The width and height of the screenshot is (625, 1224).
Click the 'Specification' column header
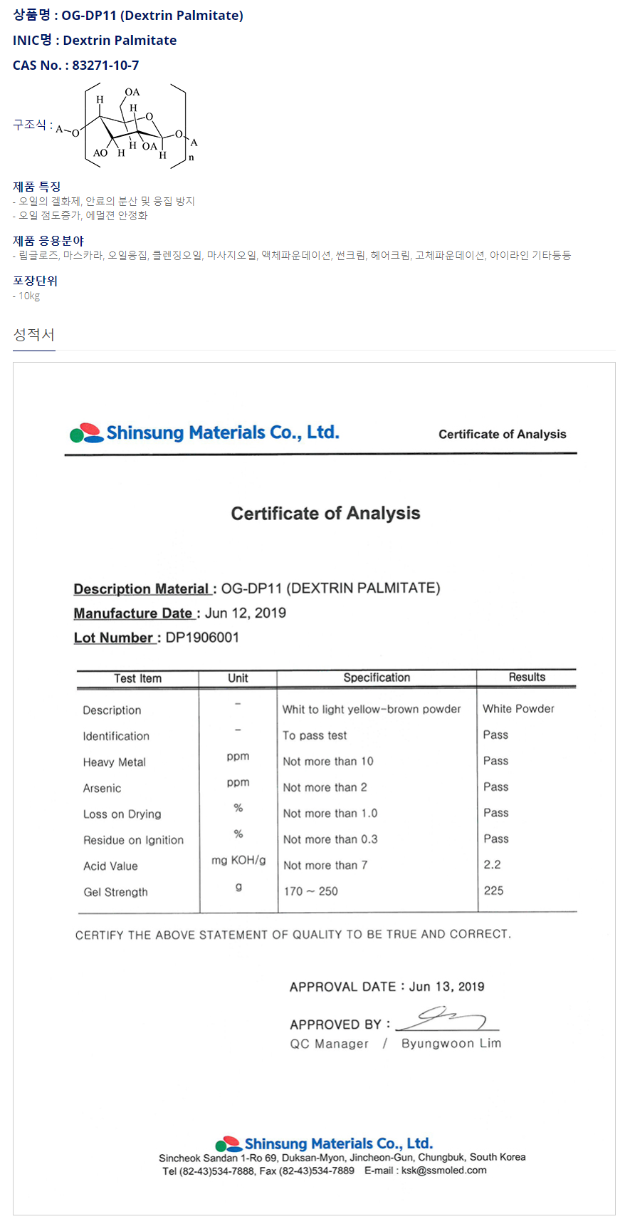click(x=377, y=678)
